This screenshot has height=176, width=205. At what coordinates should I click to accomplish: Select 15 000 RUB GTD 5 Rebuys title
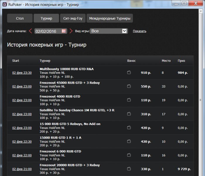70,124
